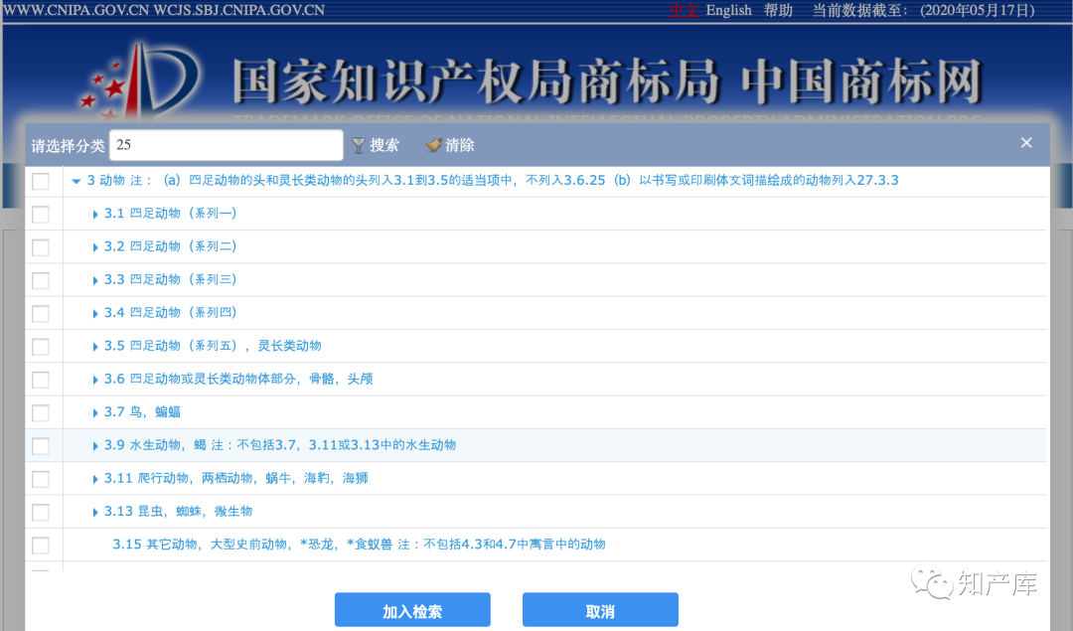This screenshot has height=631, width=1073.
Task: Tick checkbox for 3.13 昆虫,蜘蛛 row
Action: pos(41,512)
